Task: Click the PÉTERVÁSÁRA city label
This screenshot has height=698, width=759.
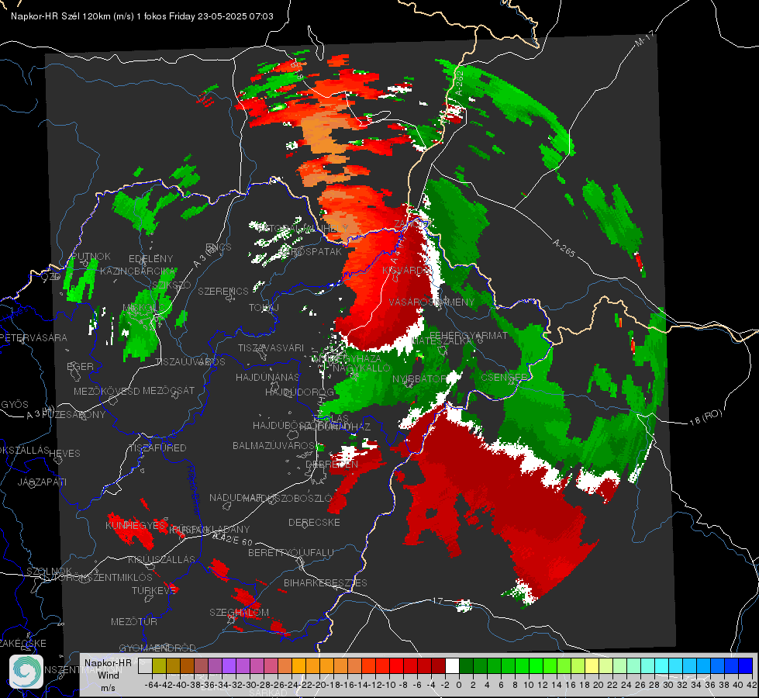Action: coord(33,337)
